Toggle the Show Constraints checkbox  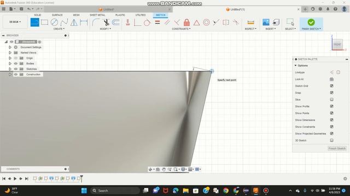[332, 127]
